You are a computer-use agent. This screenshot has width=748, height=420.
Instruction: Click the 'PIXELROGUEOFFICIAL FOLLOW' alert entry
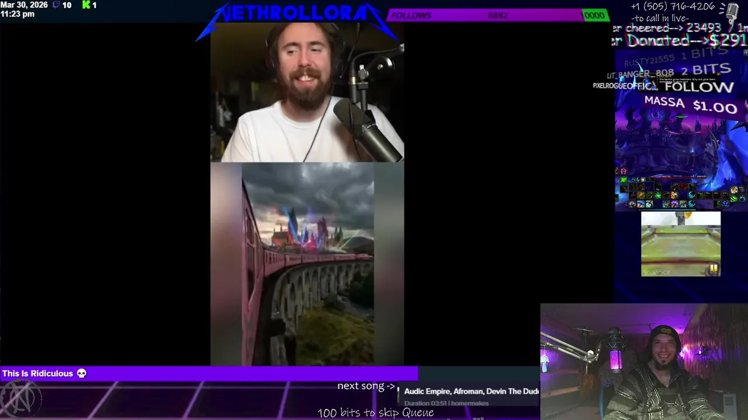(x=663, y=86)
